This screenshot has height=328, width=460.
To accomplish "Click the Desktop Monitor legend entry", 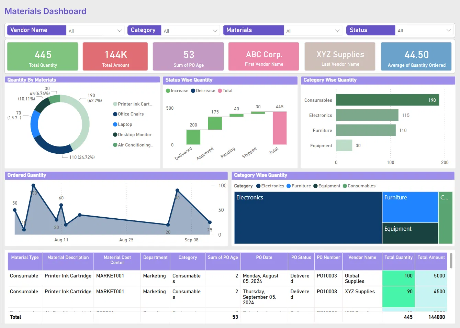I will [x=134, y=135].
